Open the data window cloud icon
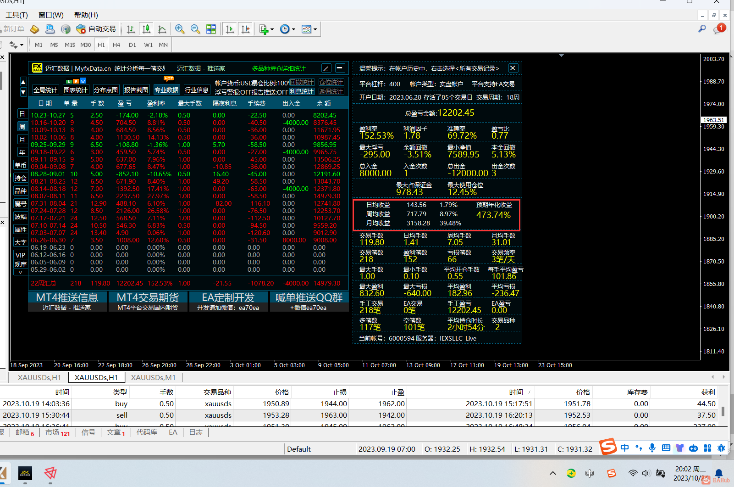 [x=50, y=29]
